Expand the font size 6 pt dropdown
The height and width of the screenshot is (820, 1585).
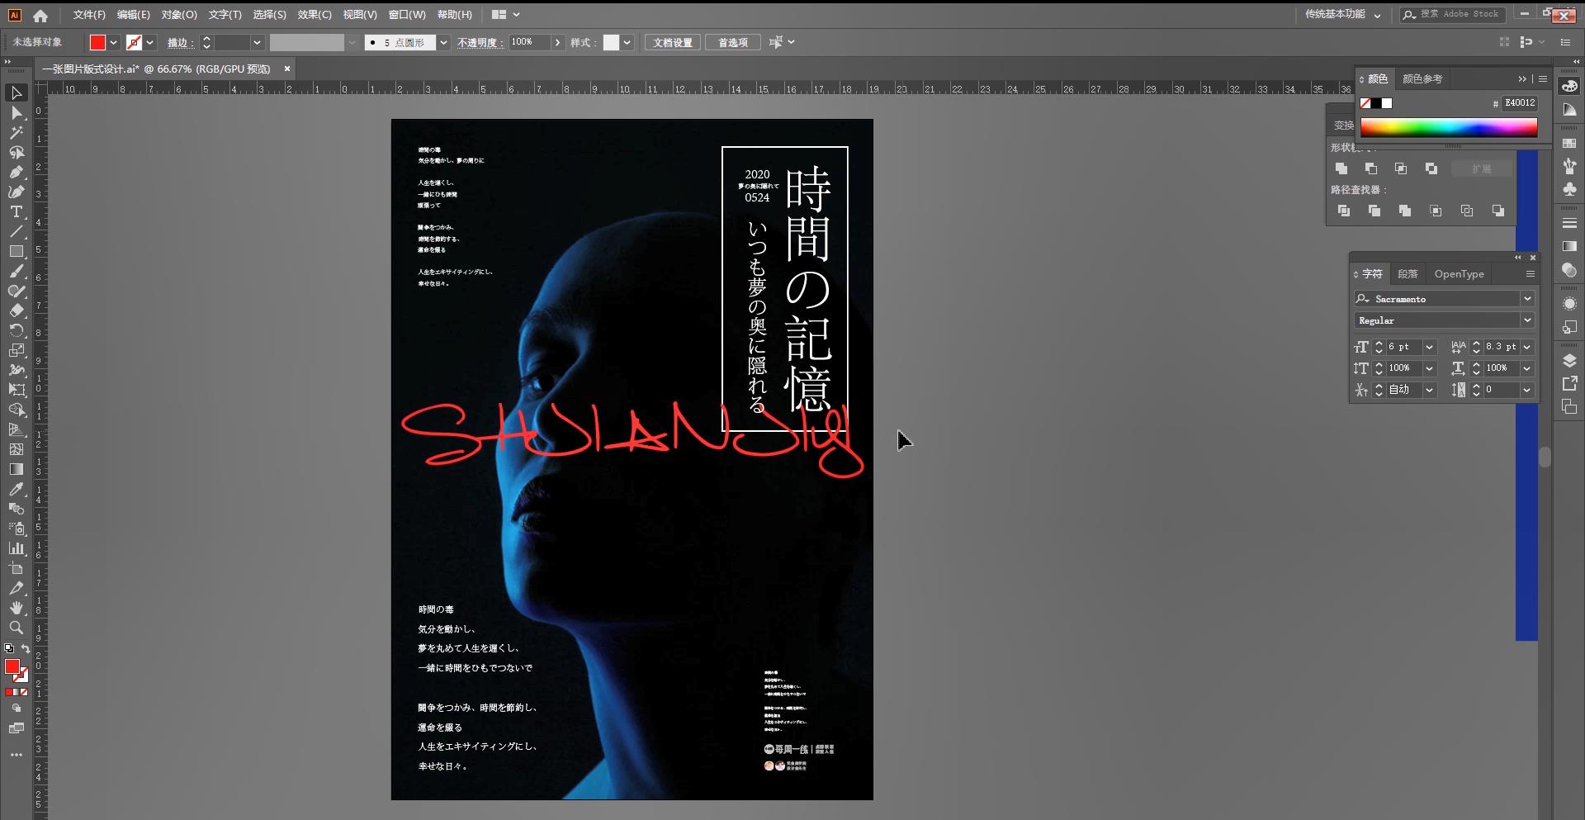[1430, 347]
